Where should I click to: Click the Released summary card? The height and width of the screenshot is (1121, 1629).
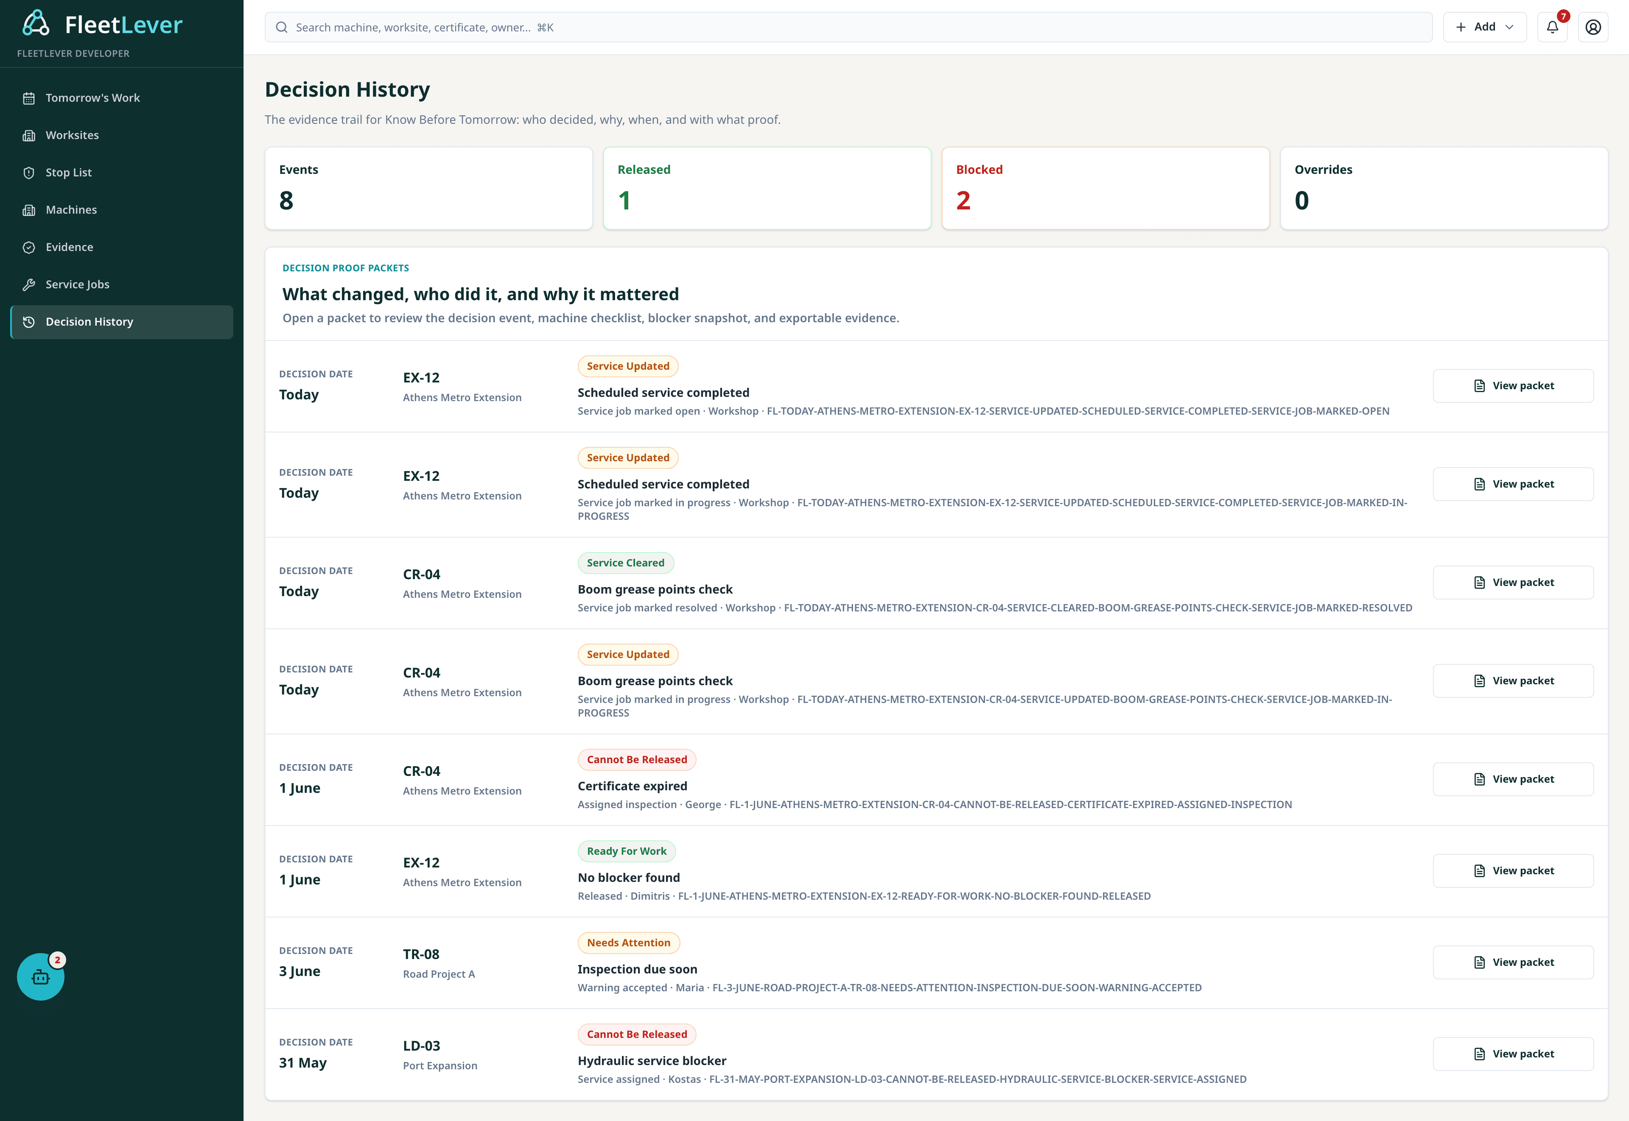[x=767, y=188]
